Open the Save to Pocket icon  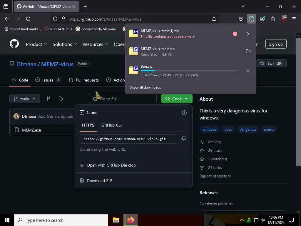241,19
